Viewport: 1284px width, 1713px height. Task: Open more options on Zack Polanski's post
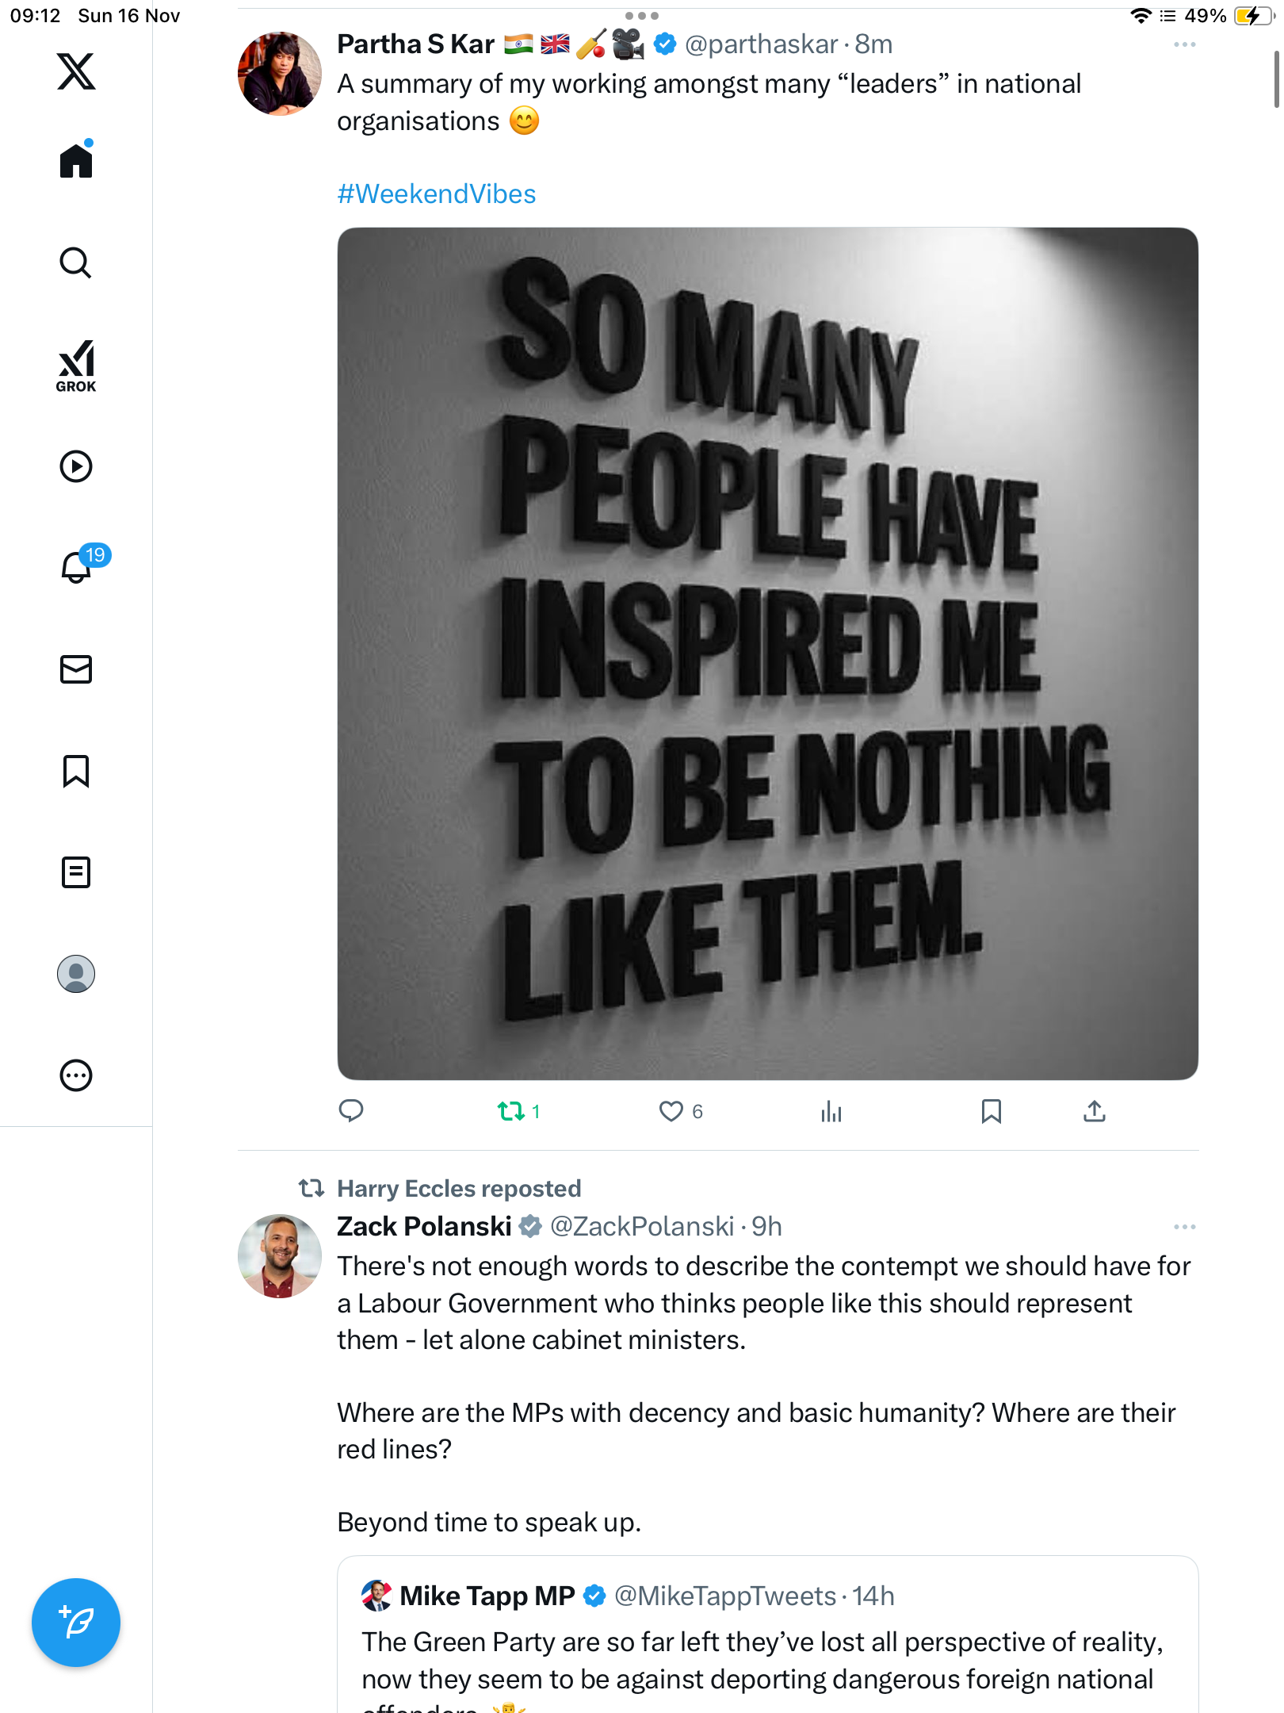(x=1184, y=1227)
